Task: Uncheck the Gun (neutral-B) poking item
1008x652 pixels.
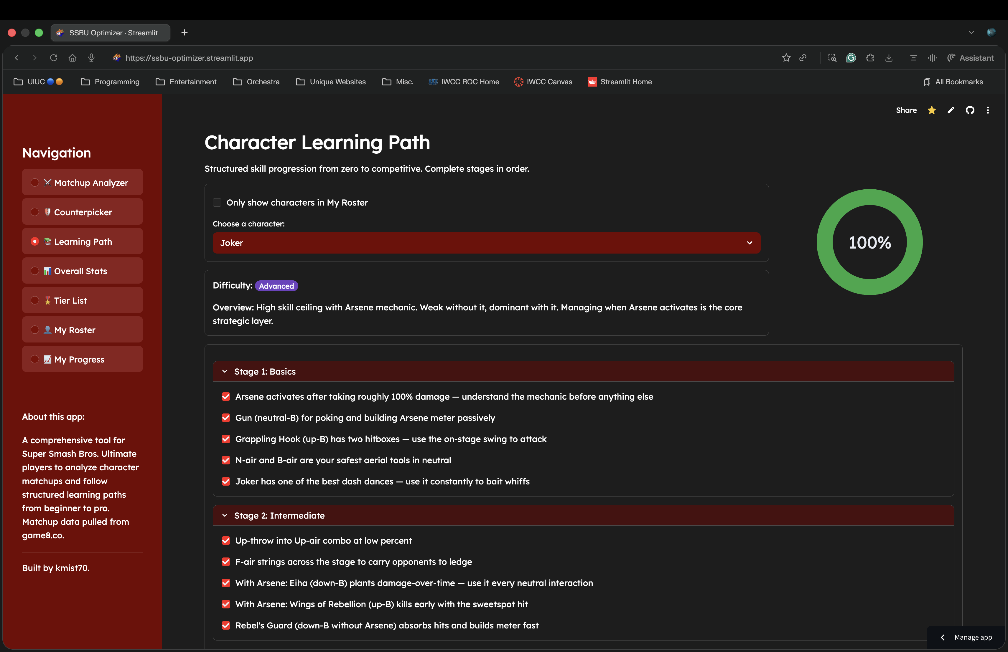Action: click(x=226, y=418)
